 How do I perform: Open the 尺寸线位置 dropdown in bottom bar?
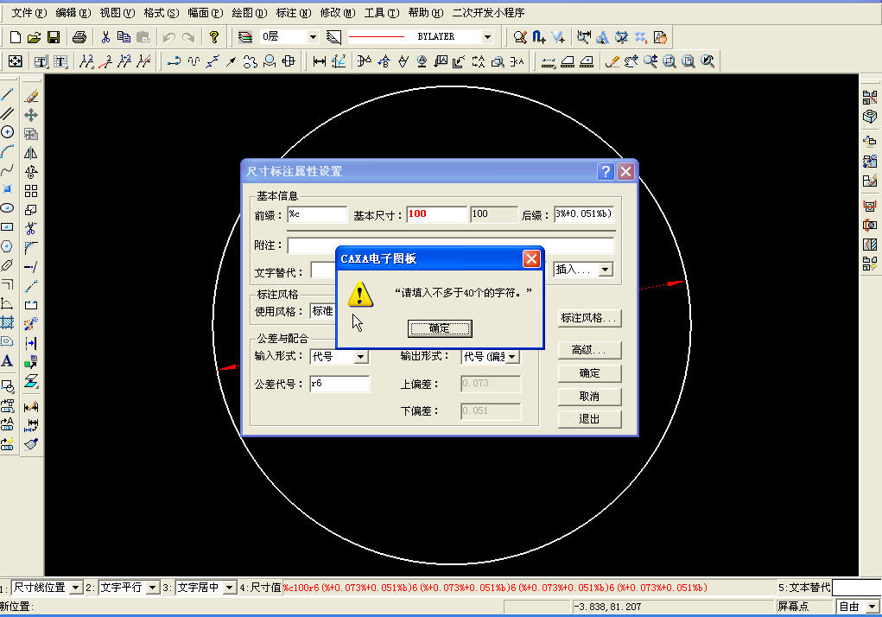click(75, 588)
